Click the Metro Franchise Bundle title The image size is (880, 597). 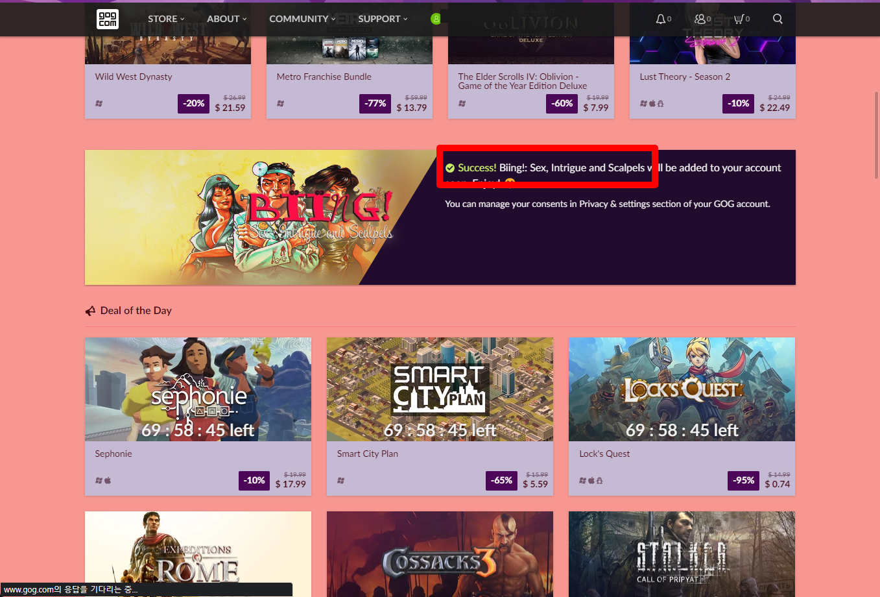tap(324, 77)
